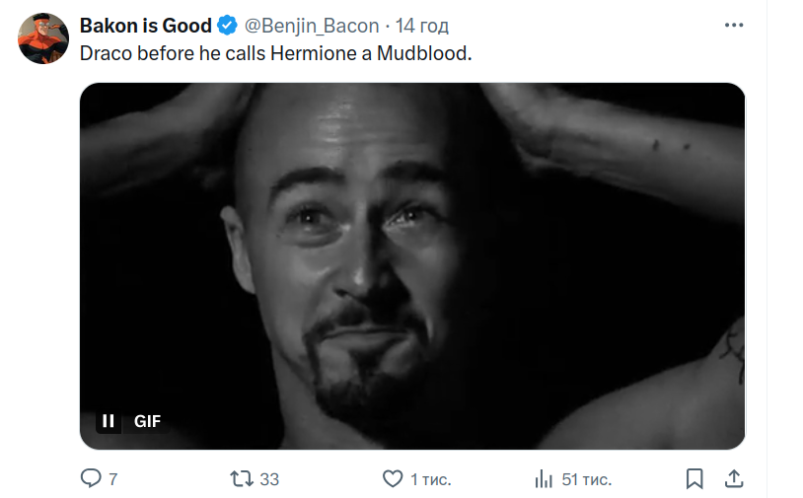
Task: Open the @Benjin_Bacon handle link
Action: [311, 26]
